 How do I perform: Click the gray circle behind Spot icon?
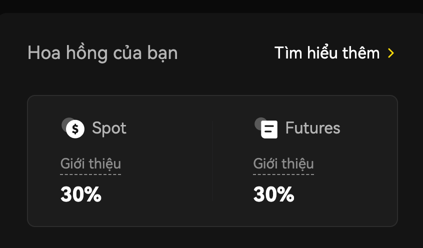pyautogui.click(x=64, y=122)
